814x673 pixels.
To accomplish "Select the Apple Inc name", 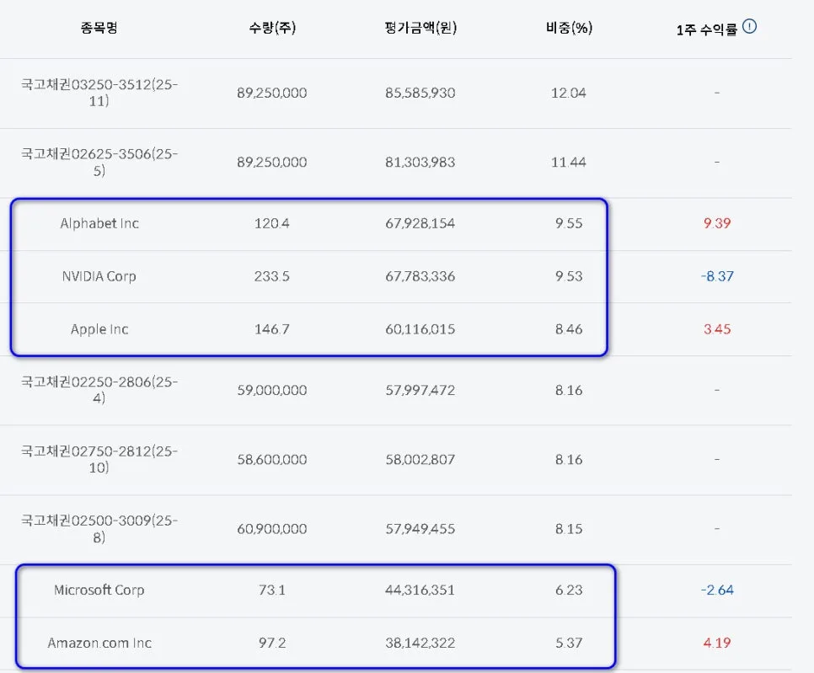I will pyautogui.click(x=99, y=329).
